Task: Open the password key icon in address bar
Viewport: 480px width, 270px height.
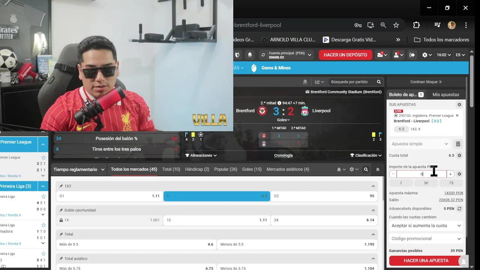Action: tap(358, 25)
